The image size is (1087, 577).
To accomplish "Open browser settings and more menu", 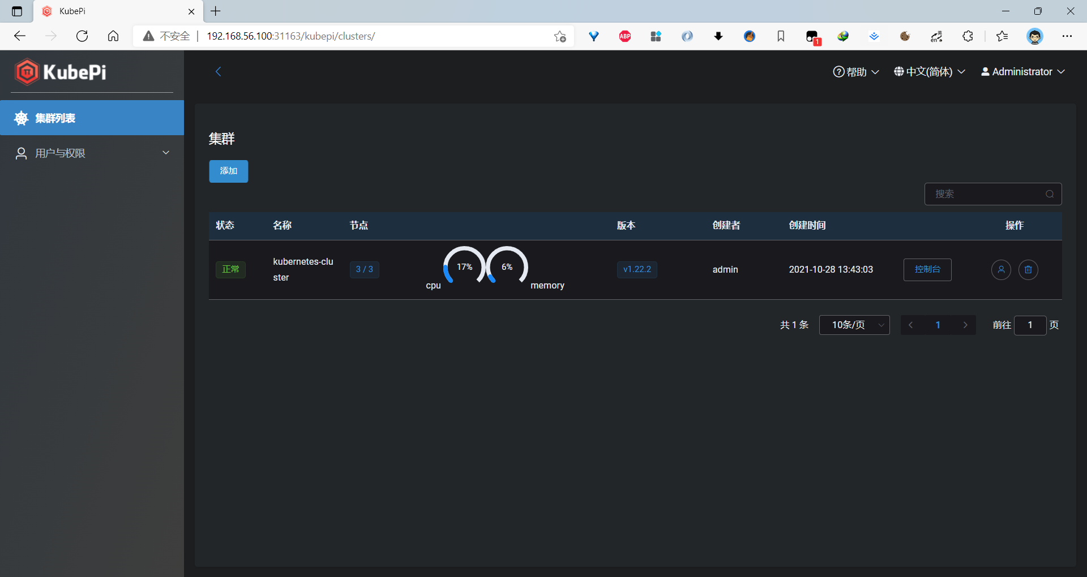I will point(1067,36).
